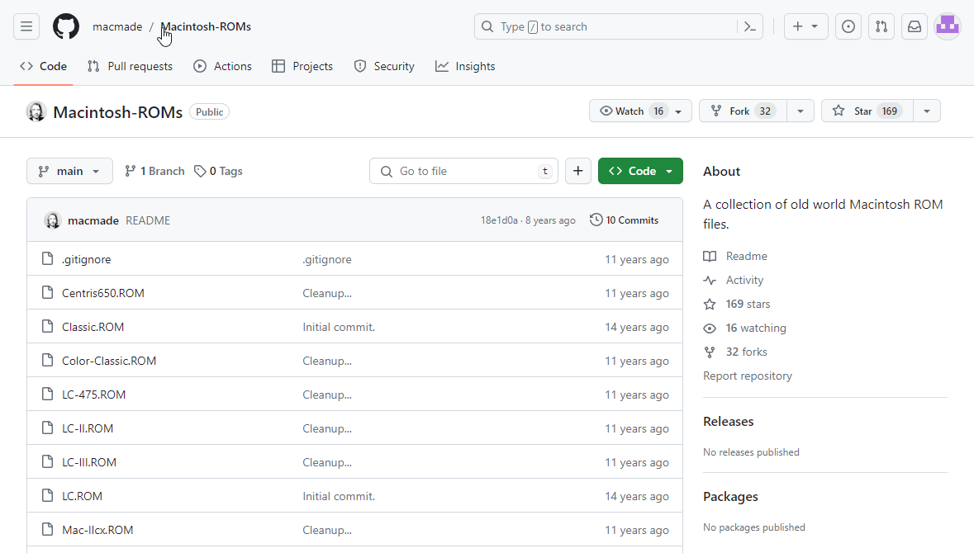Open the create new plus dropdown in header

coord(805,26)
